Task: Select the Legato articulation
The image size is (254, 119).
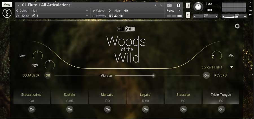Action: click(145, 97)
